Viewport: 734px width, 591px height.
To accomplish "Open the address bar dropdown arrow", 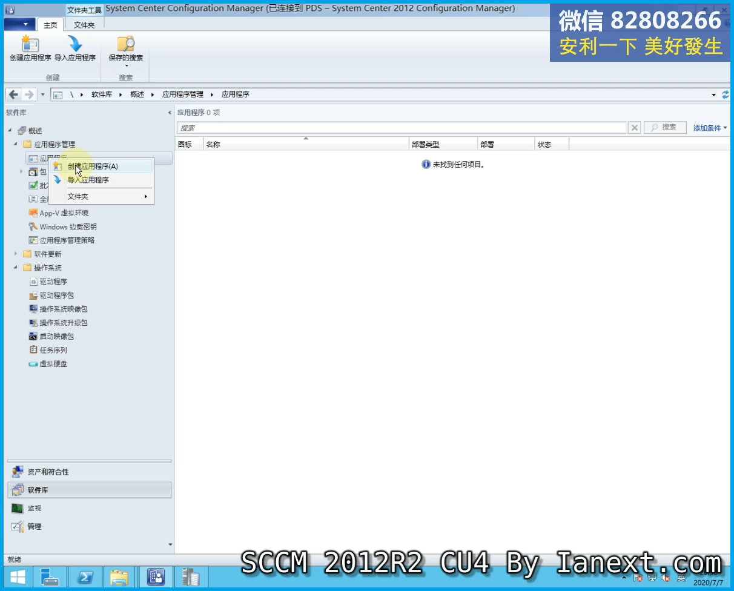I will click(x=714, y=95).
